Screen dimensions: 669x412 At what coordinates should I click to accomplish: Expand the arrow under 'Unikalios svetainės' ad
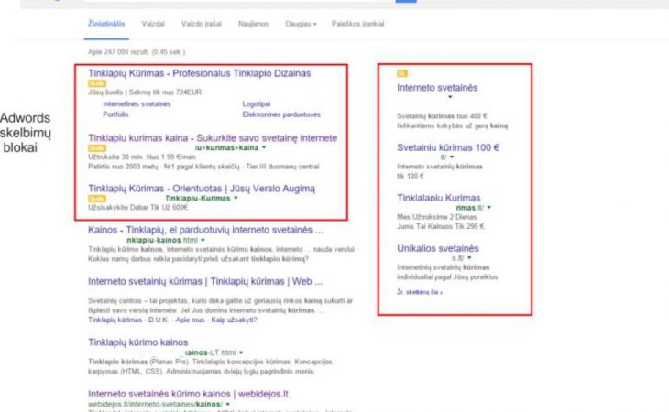point(469,258)
